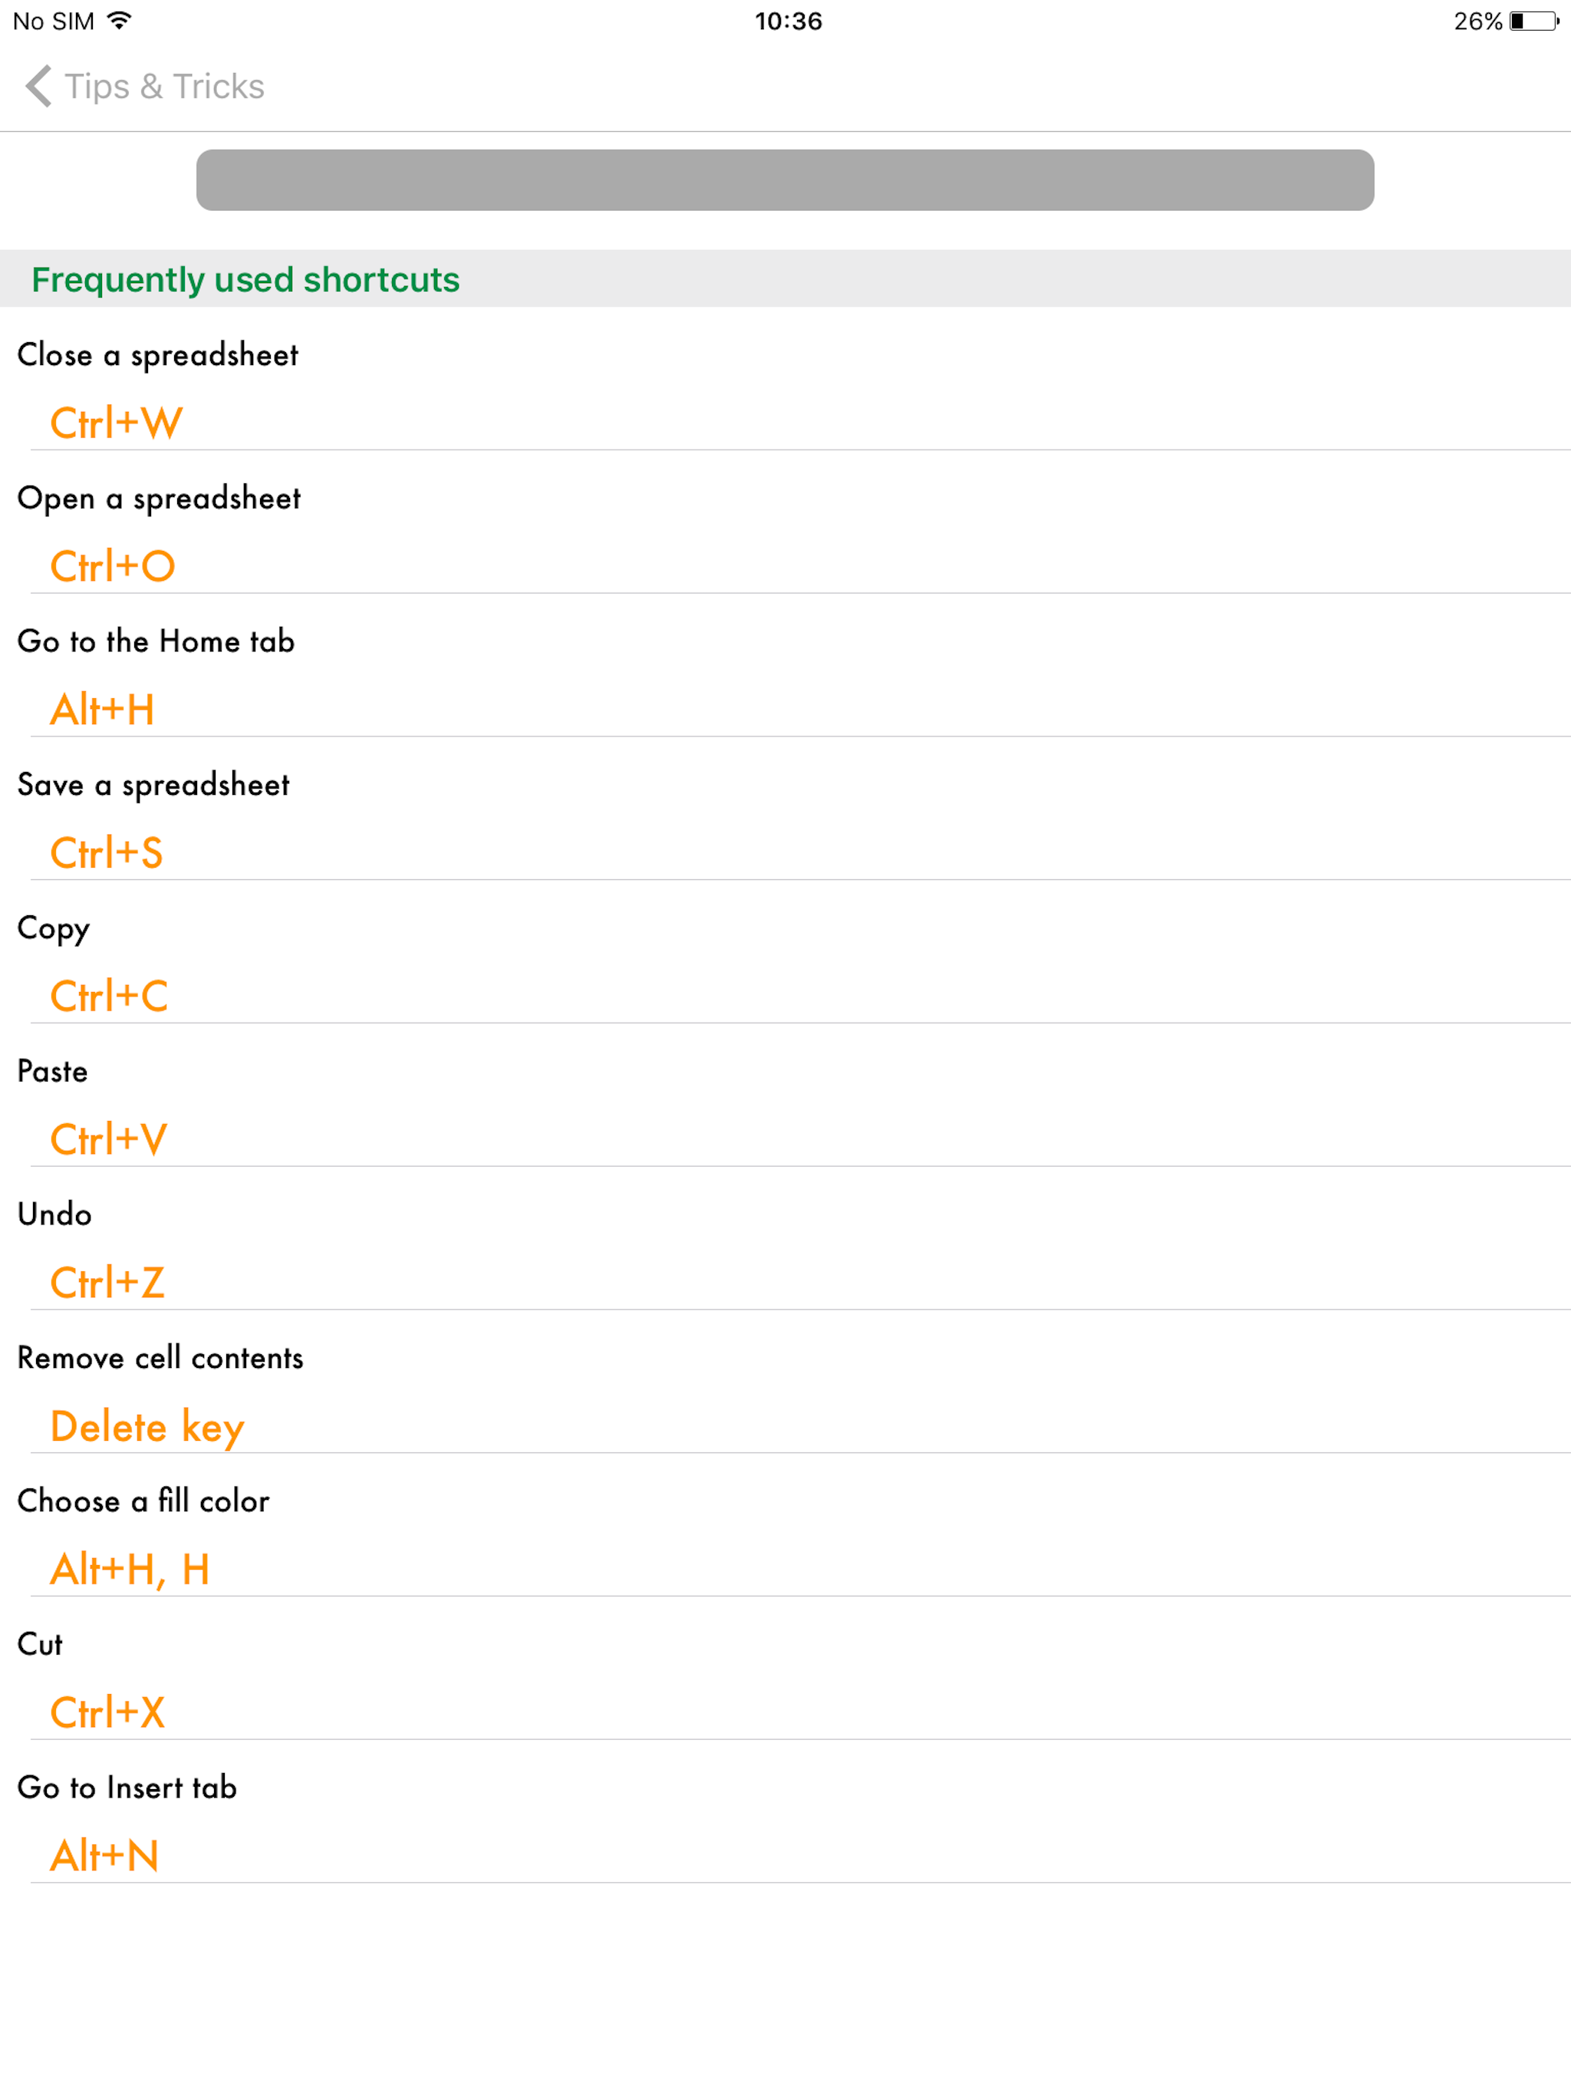This screenshot has height=2096, width=1571.
Task: Tap the Alt+N Insert tab shortcut
Action: (105, 1855)
